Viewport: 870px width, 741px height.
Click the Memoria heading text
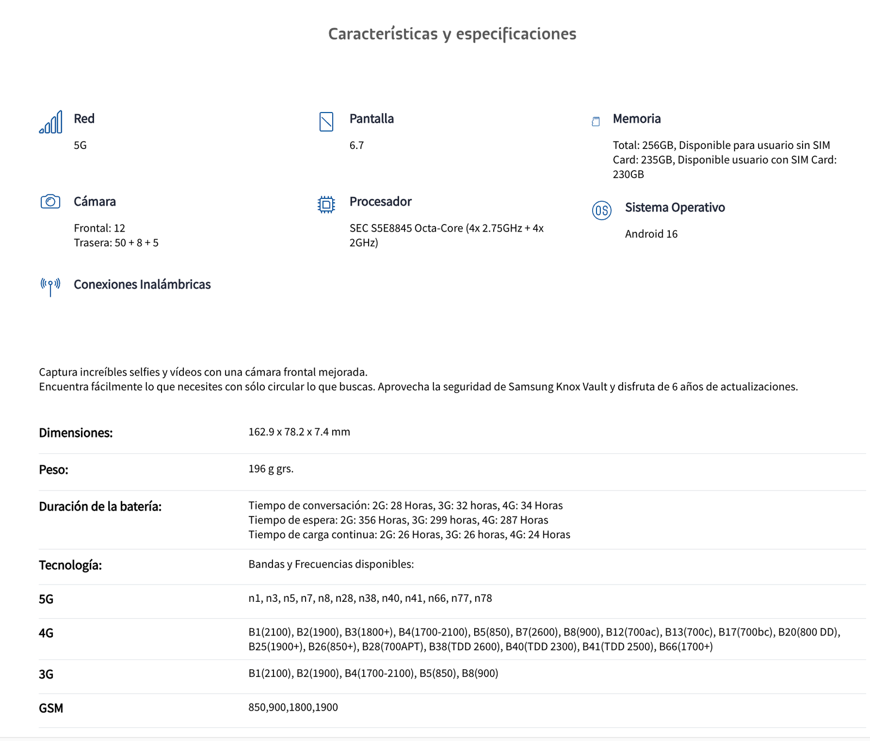[x=637, y=119]
